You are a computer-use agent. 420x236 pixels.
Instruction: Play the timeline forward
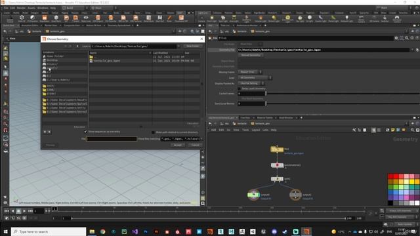[x=24, y=211]
